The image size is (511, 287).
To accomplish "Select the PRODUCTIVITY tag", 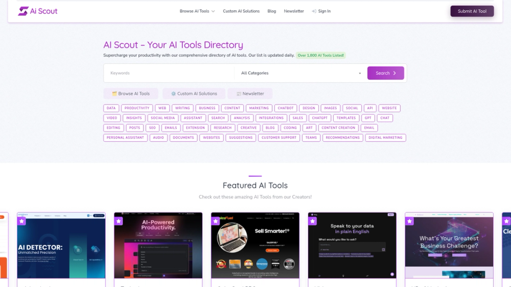I will [x=137, y=108].
